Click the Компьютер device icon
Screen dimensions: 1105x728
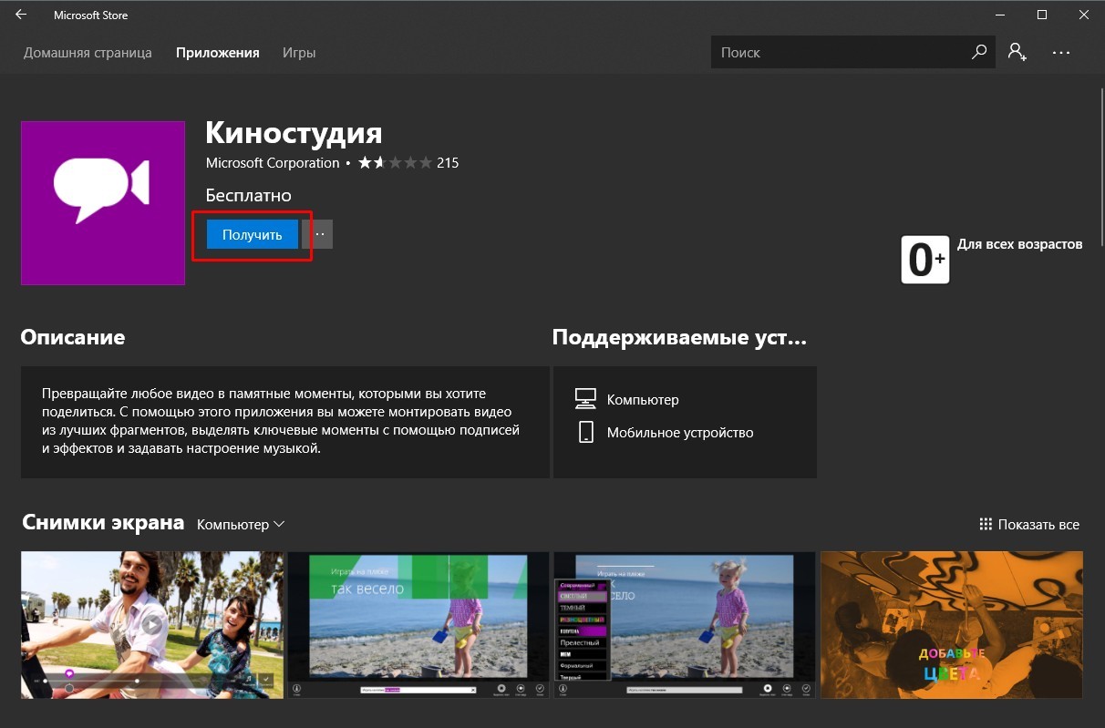tap(585, 399)
